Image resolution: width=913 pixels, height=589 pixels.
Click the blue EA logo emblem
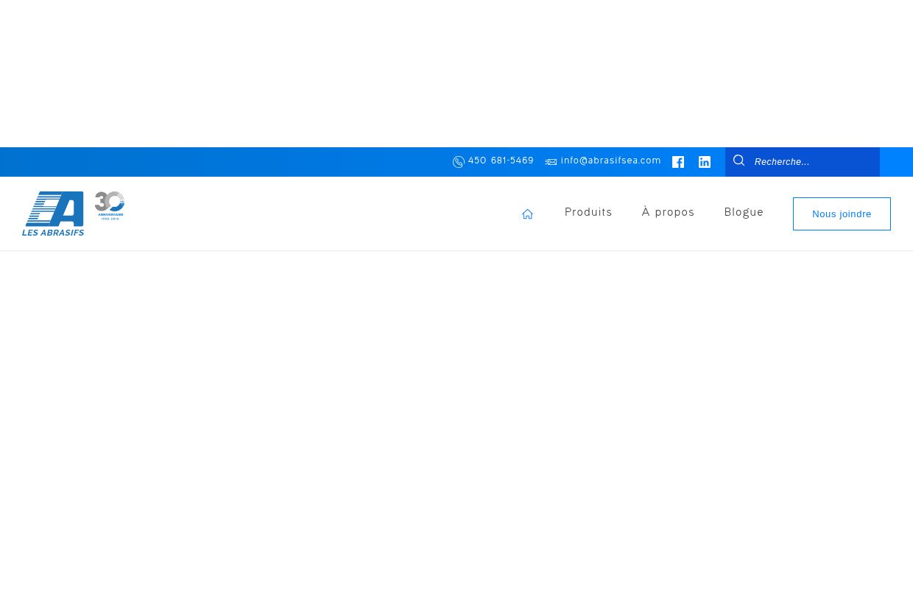coord(54,208)
